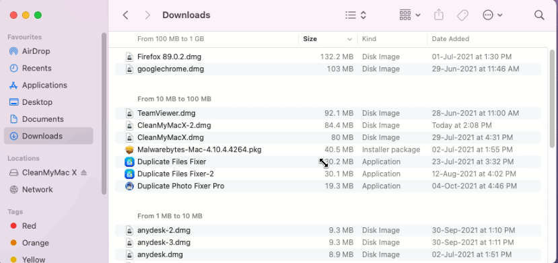Go forward with the right chevron
The image size is (558, 263).
(147, 15)
